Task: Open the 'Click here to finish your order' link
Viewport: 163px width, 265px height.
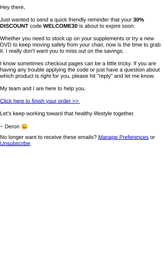Action: [x=40, y=101]
